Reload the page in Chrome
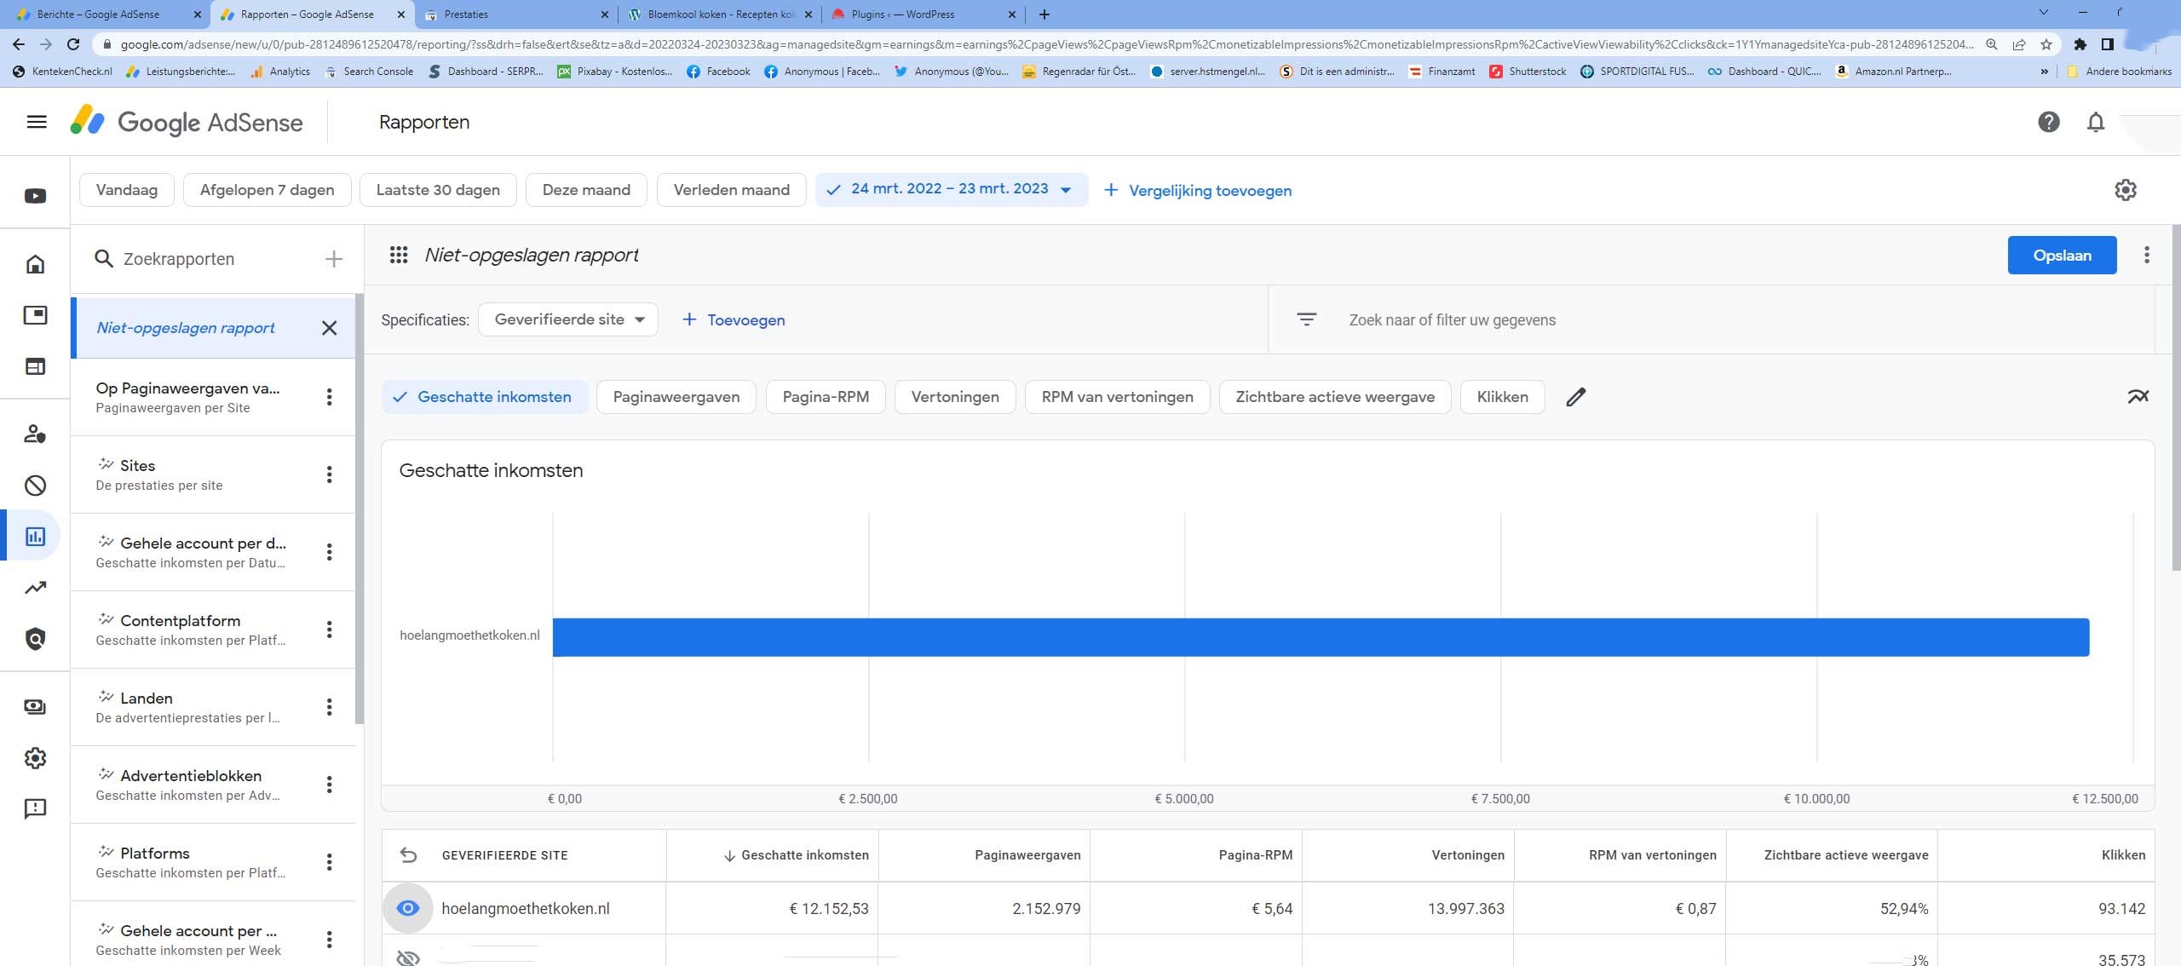This screenshot has width=2181, height=966. pyautogui.click(x=73, y=44)
